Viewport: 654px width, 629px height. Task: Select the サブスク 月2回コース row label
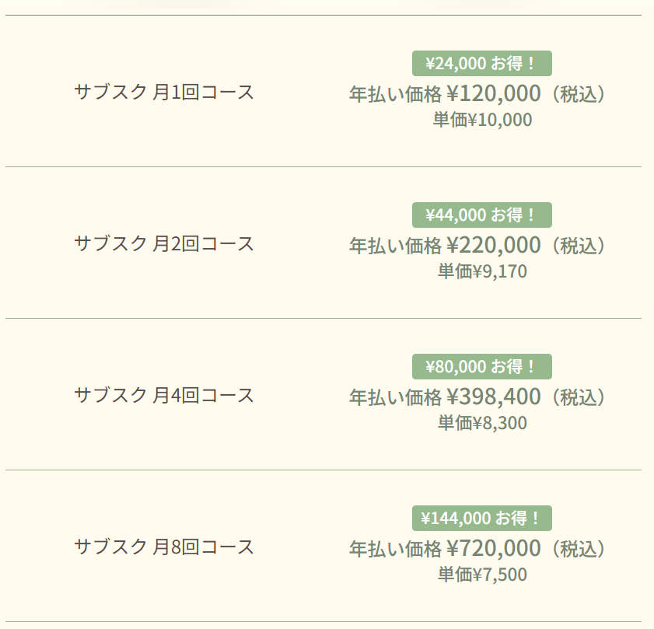tap(164, 244)
